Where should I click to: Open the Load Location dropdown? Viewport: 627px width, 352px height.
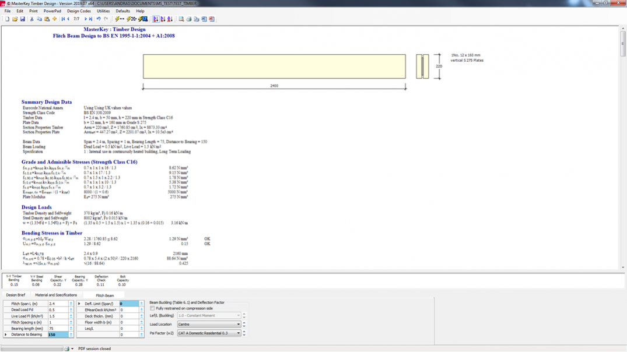coord(209,325)
